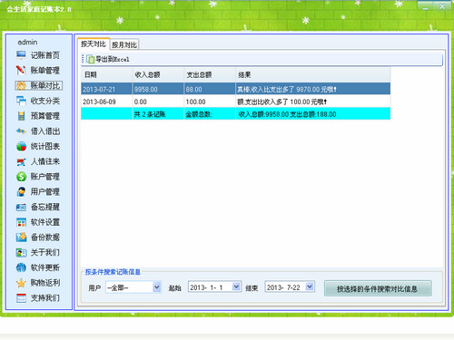454x340 pixels.
Task: Open the 统计图表 pie chart icon
Action: click(21, 146)
